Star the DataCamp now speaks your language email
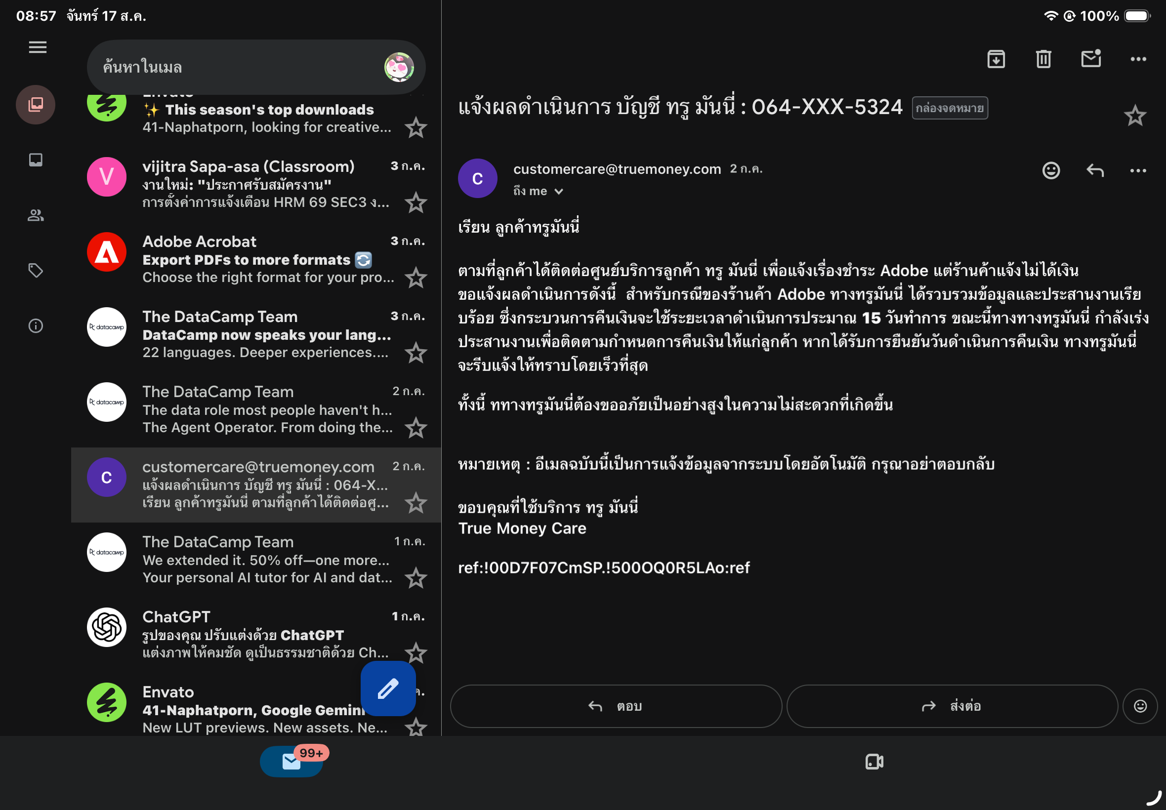 (416, 353)
